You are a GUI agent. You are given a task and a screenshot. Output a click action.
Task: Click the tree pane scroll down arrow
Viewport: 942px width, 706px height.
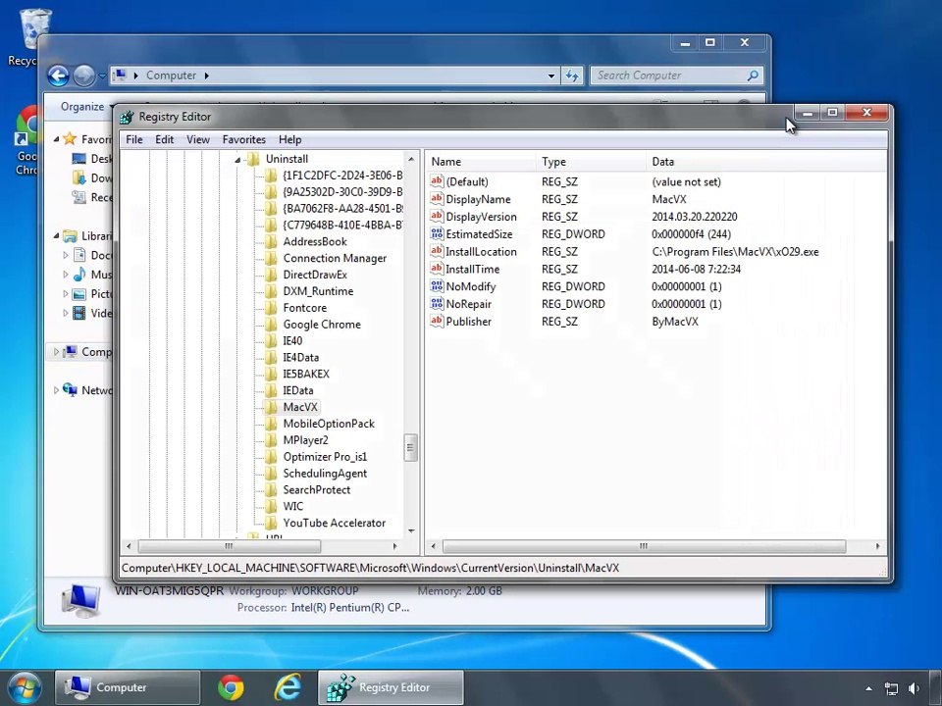click(411, 530)
